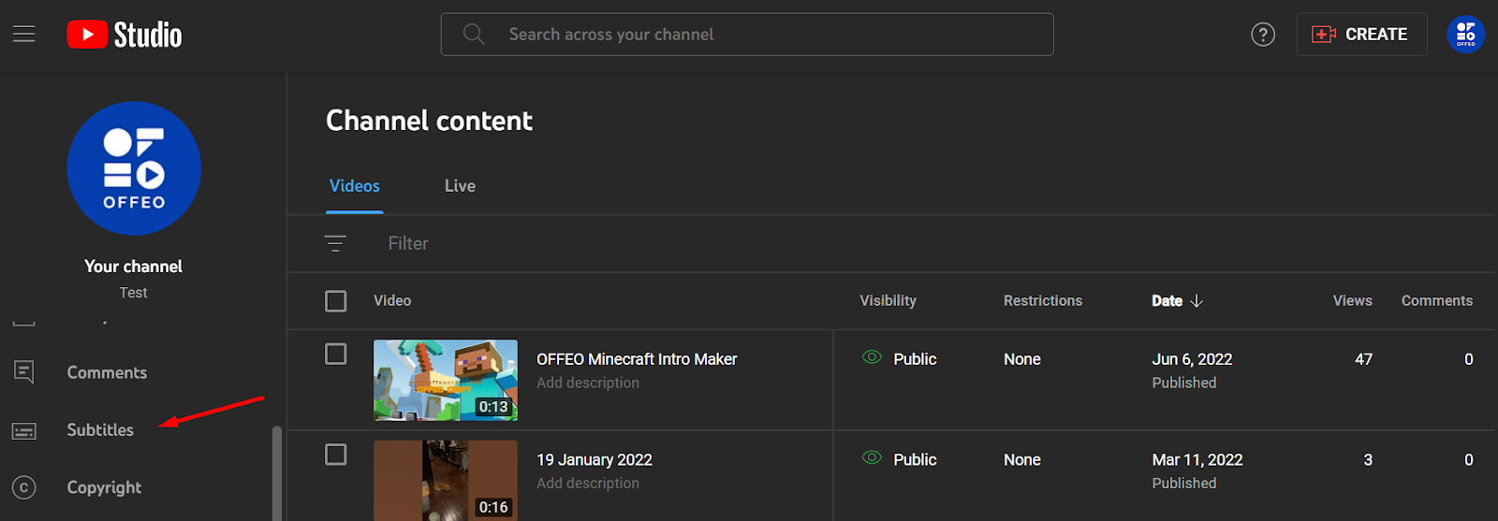The height and width of the screenshot is (521, 1498).
Task: Click the filter lines icon
Action: pyautogui.click(x=335, y=243)
